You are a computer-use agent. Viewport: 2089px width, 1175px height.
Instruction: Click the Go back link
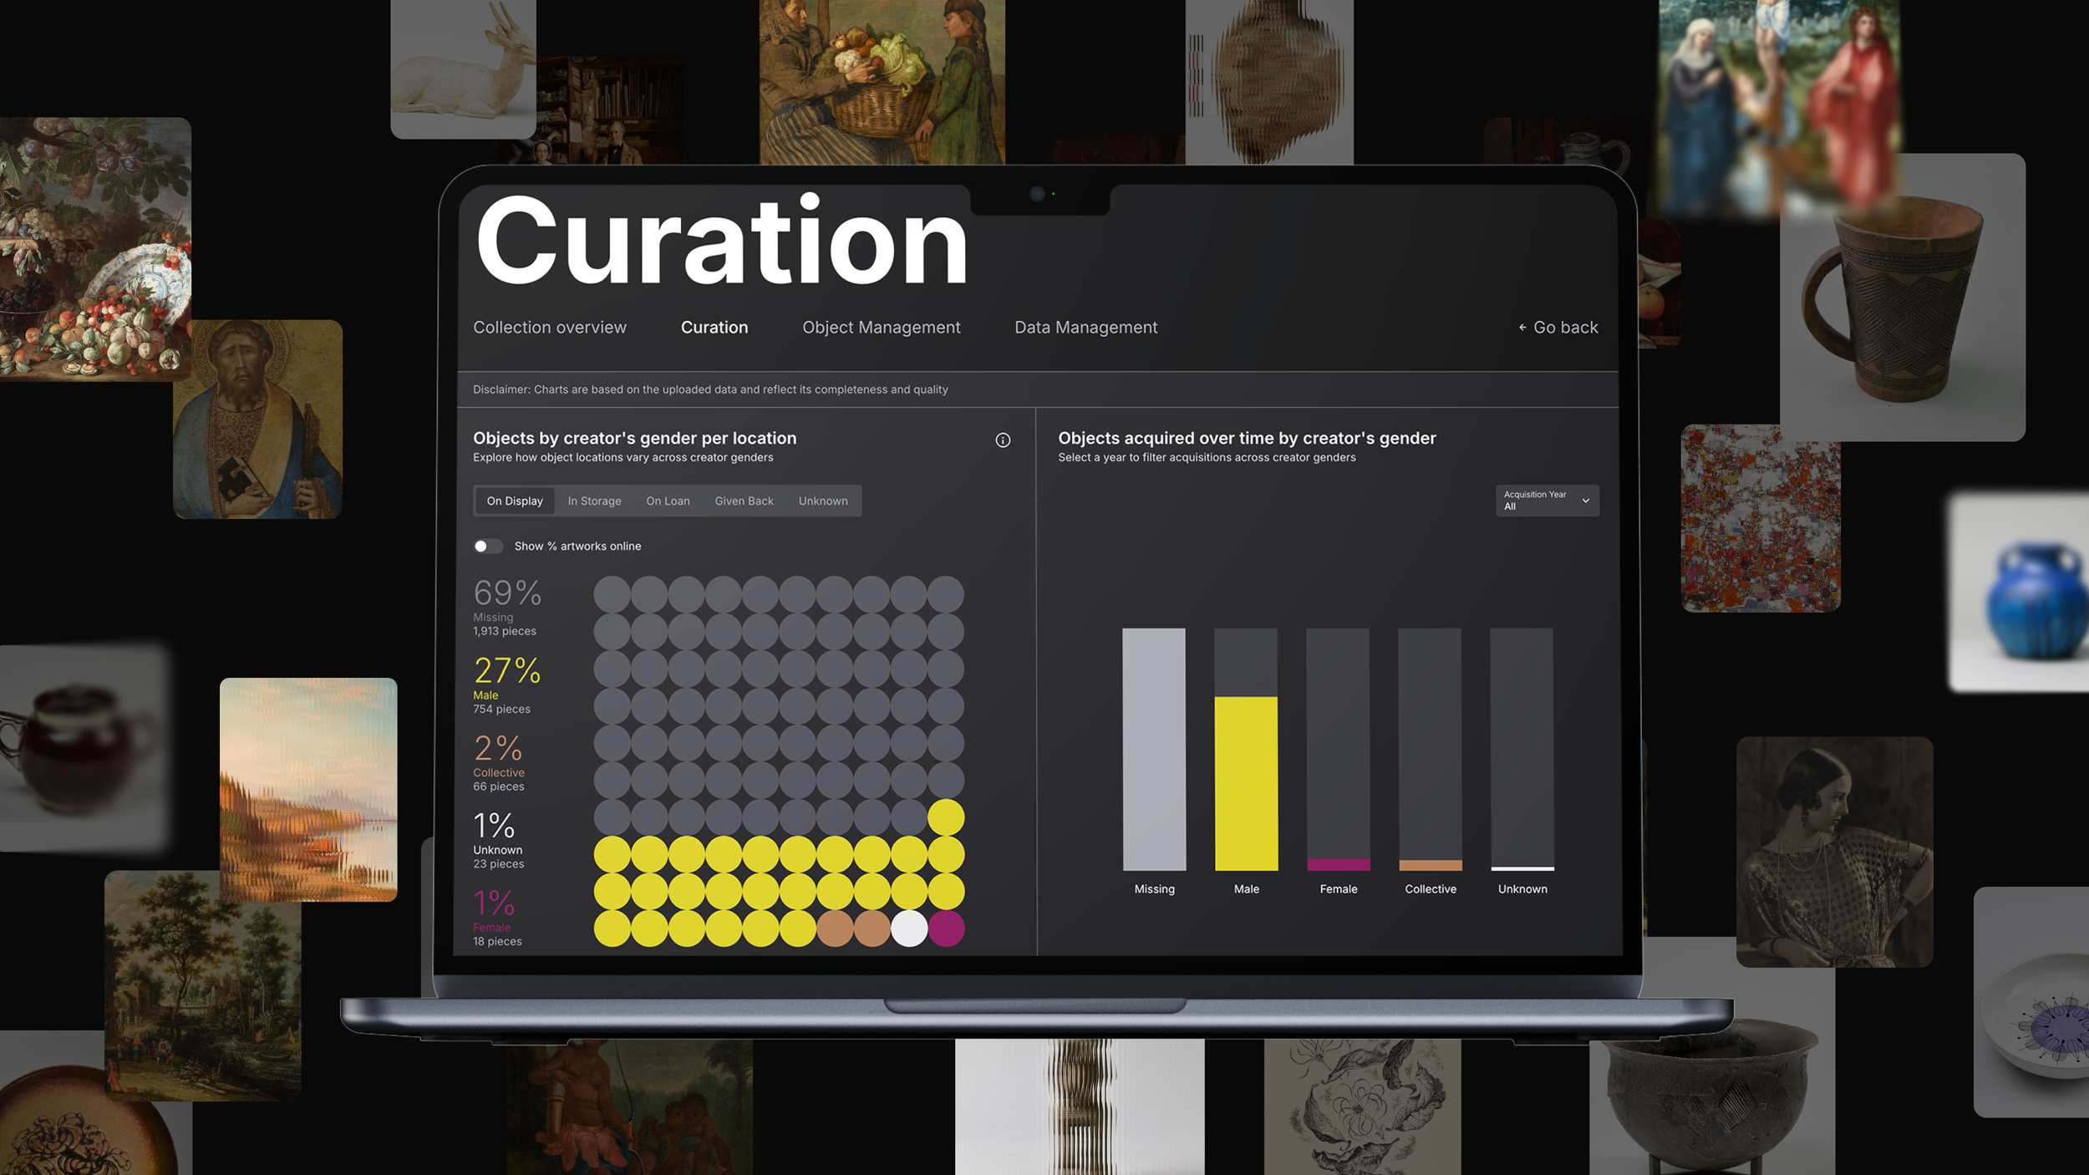[1565, 328]
